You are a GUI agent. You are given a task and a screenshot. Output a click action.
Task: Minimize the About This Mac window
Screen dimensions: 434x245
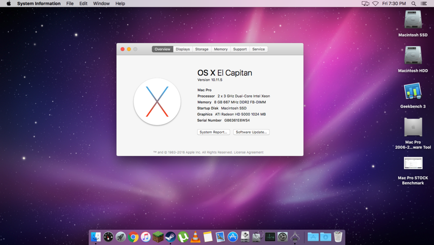pyautogui.click(x=129, y=49)
